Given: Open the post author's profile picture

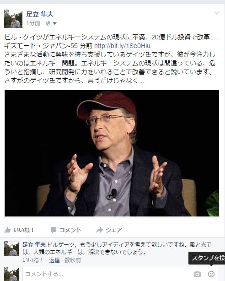Looking at the screenshot, I should pyautogui.click(x=13, y=19).
